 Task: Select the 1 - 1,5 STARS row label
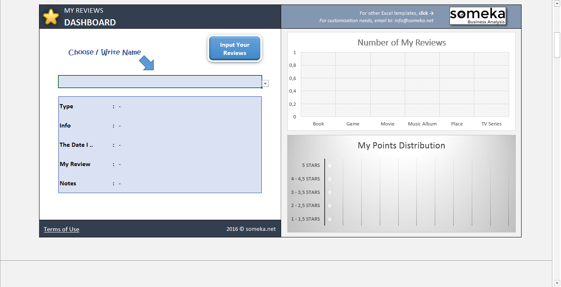coord(305,219)
